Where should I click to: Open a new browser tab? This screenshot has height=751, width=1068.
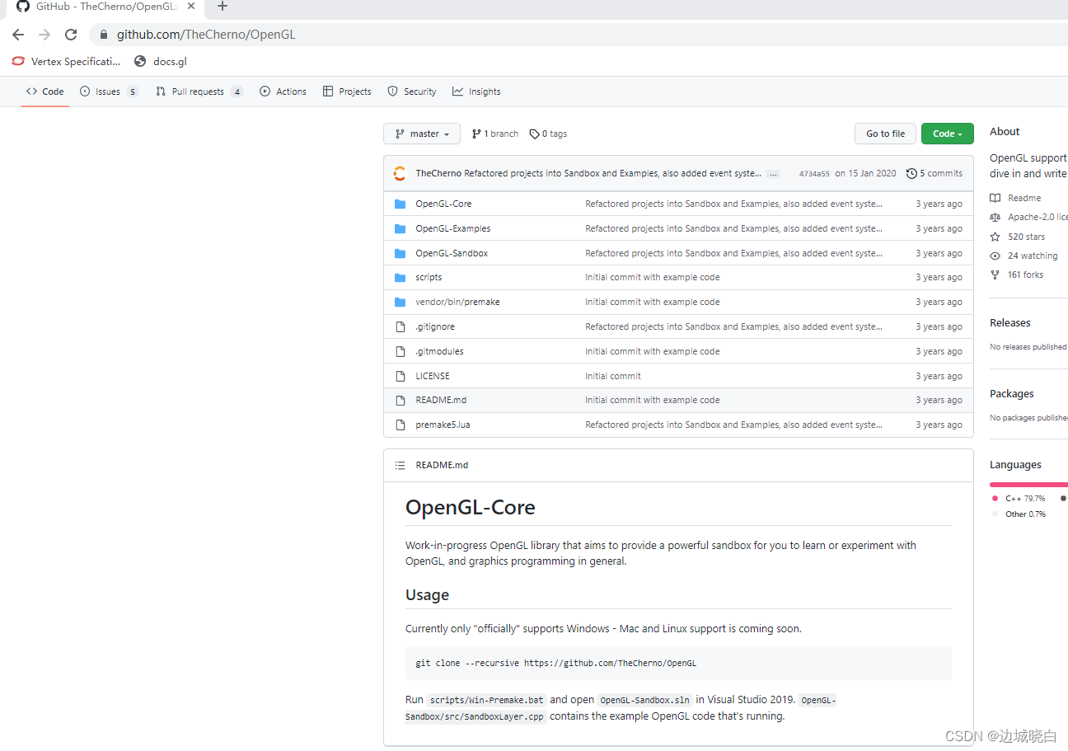pyautogui.click(x=222, y=7)
